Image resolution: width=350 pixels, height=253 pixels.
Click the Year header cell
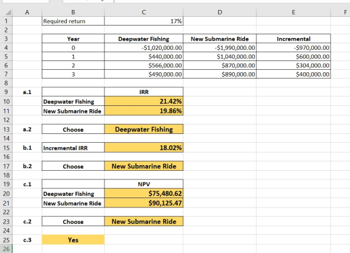click(73, 39)
